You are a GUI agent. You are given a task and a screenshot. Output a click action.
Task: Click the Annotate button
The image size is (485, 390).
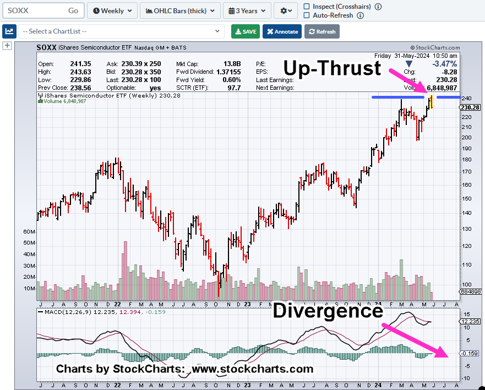[x=282, y=31]
